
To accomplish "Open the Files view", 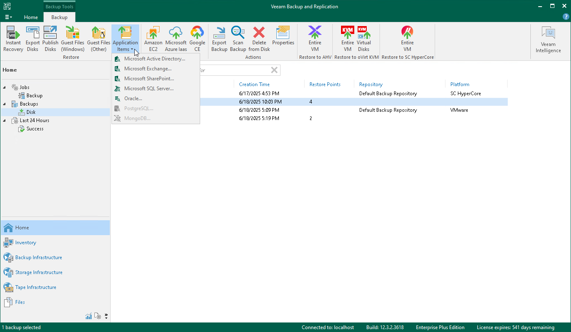I will pyautogui.click(x=55, y=302).
